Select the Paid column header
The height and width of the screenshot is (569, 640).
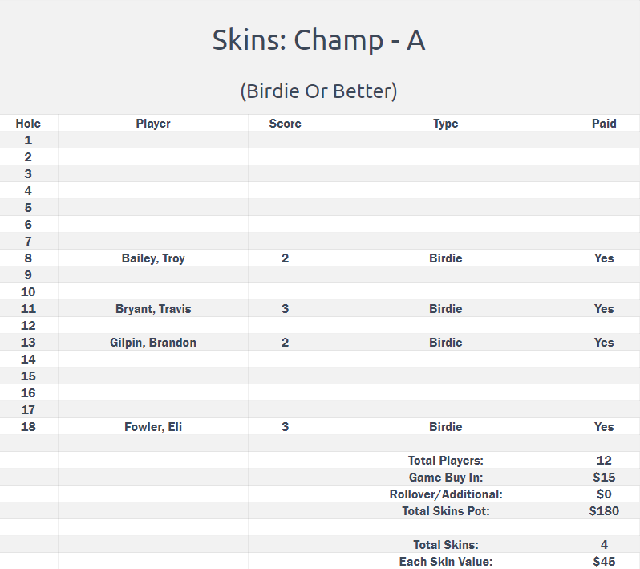tap(604, 124)
